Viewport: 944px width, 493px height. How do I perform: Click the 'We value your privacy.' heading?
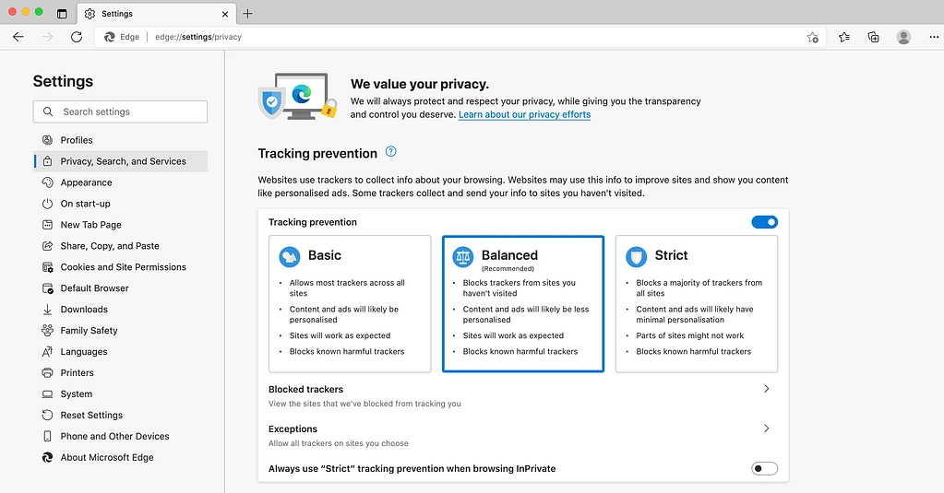pos(420,84)
